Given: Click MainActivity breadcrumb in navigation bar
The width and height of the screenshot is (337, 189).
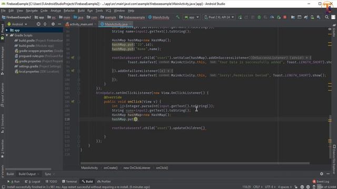Looking at the screenshot, I should [x=159, y=17].
